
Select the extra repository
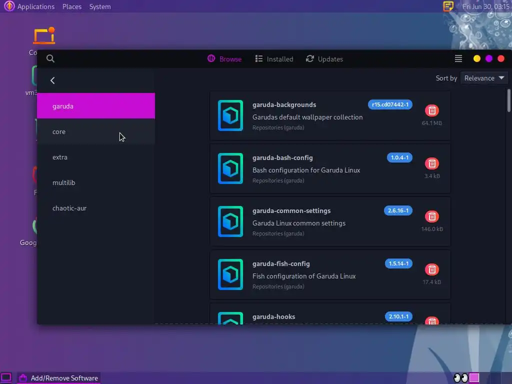click(x=95, y=156)
